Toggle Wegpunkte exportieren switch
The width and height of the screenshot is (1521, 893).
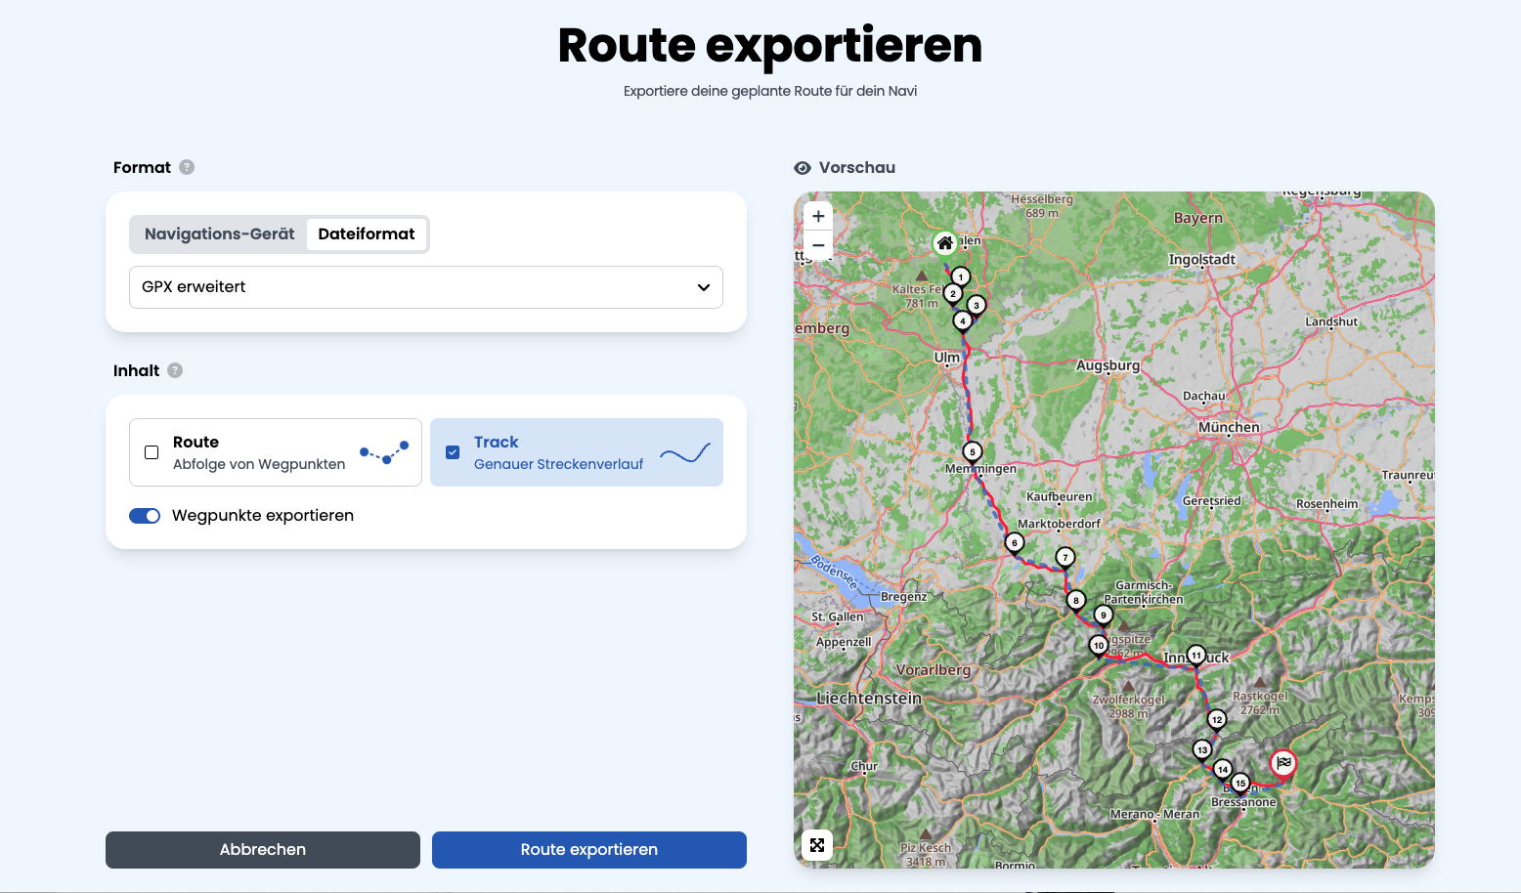(145, 516)
